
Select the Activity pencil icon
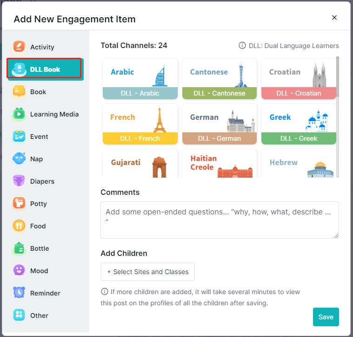tap(19, 47)
